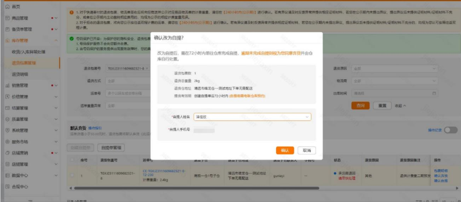Collapse the 库存管理 sidebar section

(56, 41)
